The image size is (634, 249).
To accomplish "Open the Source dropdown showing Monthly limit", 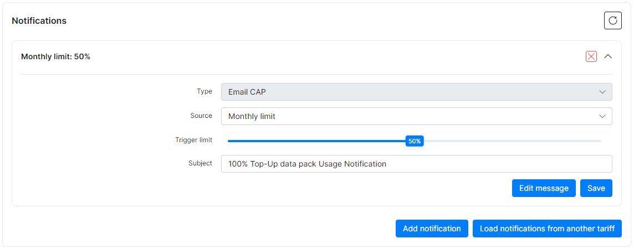I will 416,116.
